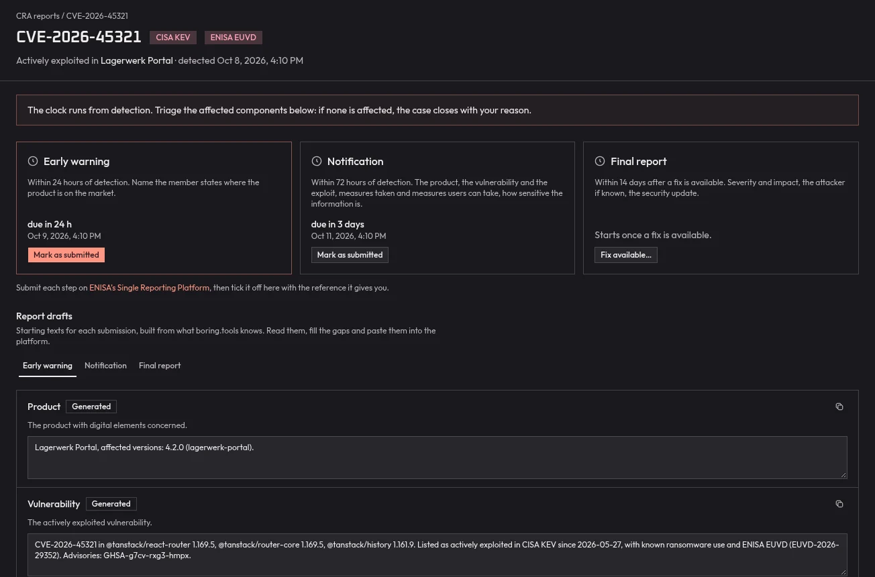Image resolution: width=875 pixels, height=577 pixels.
Task: Click the Generated badge next to Product
Action: [x=91, y=407]
